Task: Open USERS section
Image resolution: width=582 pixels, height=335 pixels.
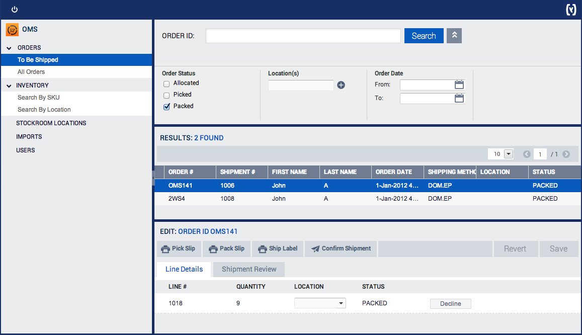Action: click(x=25, y=150)
